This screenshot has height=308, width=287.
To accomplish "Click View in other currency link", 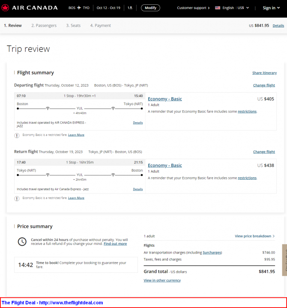I will coord(162,280).
